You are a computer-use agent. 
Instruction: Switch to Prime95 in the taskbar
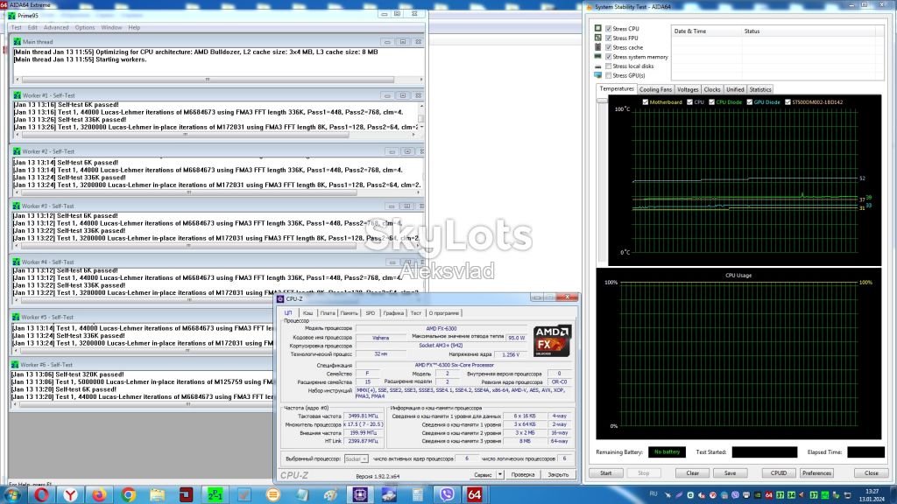(215, 494)
